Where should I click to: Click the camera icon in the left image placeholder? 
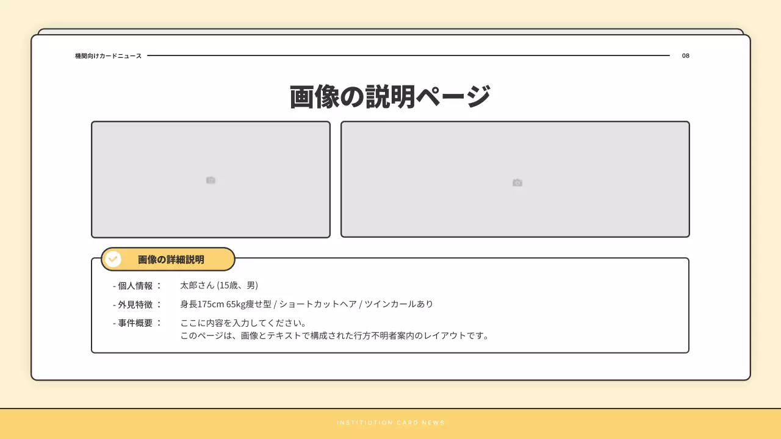211,180
